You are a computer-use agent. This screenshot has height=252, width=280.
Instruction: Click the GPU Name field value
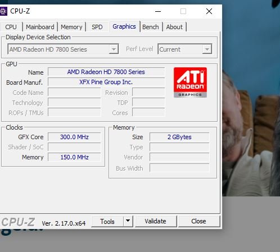point(106,72)
